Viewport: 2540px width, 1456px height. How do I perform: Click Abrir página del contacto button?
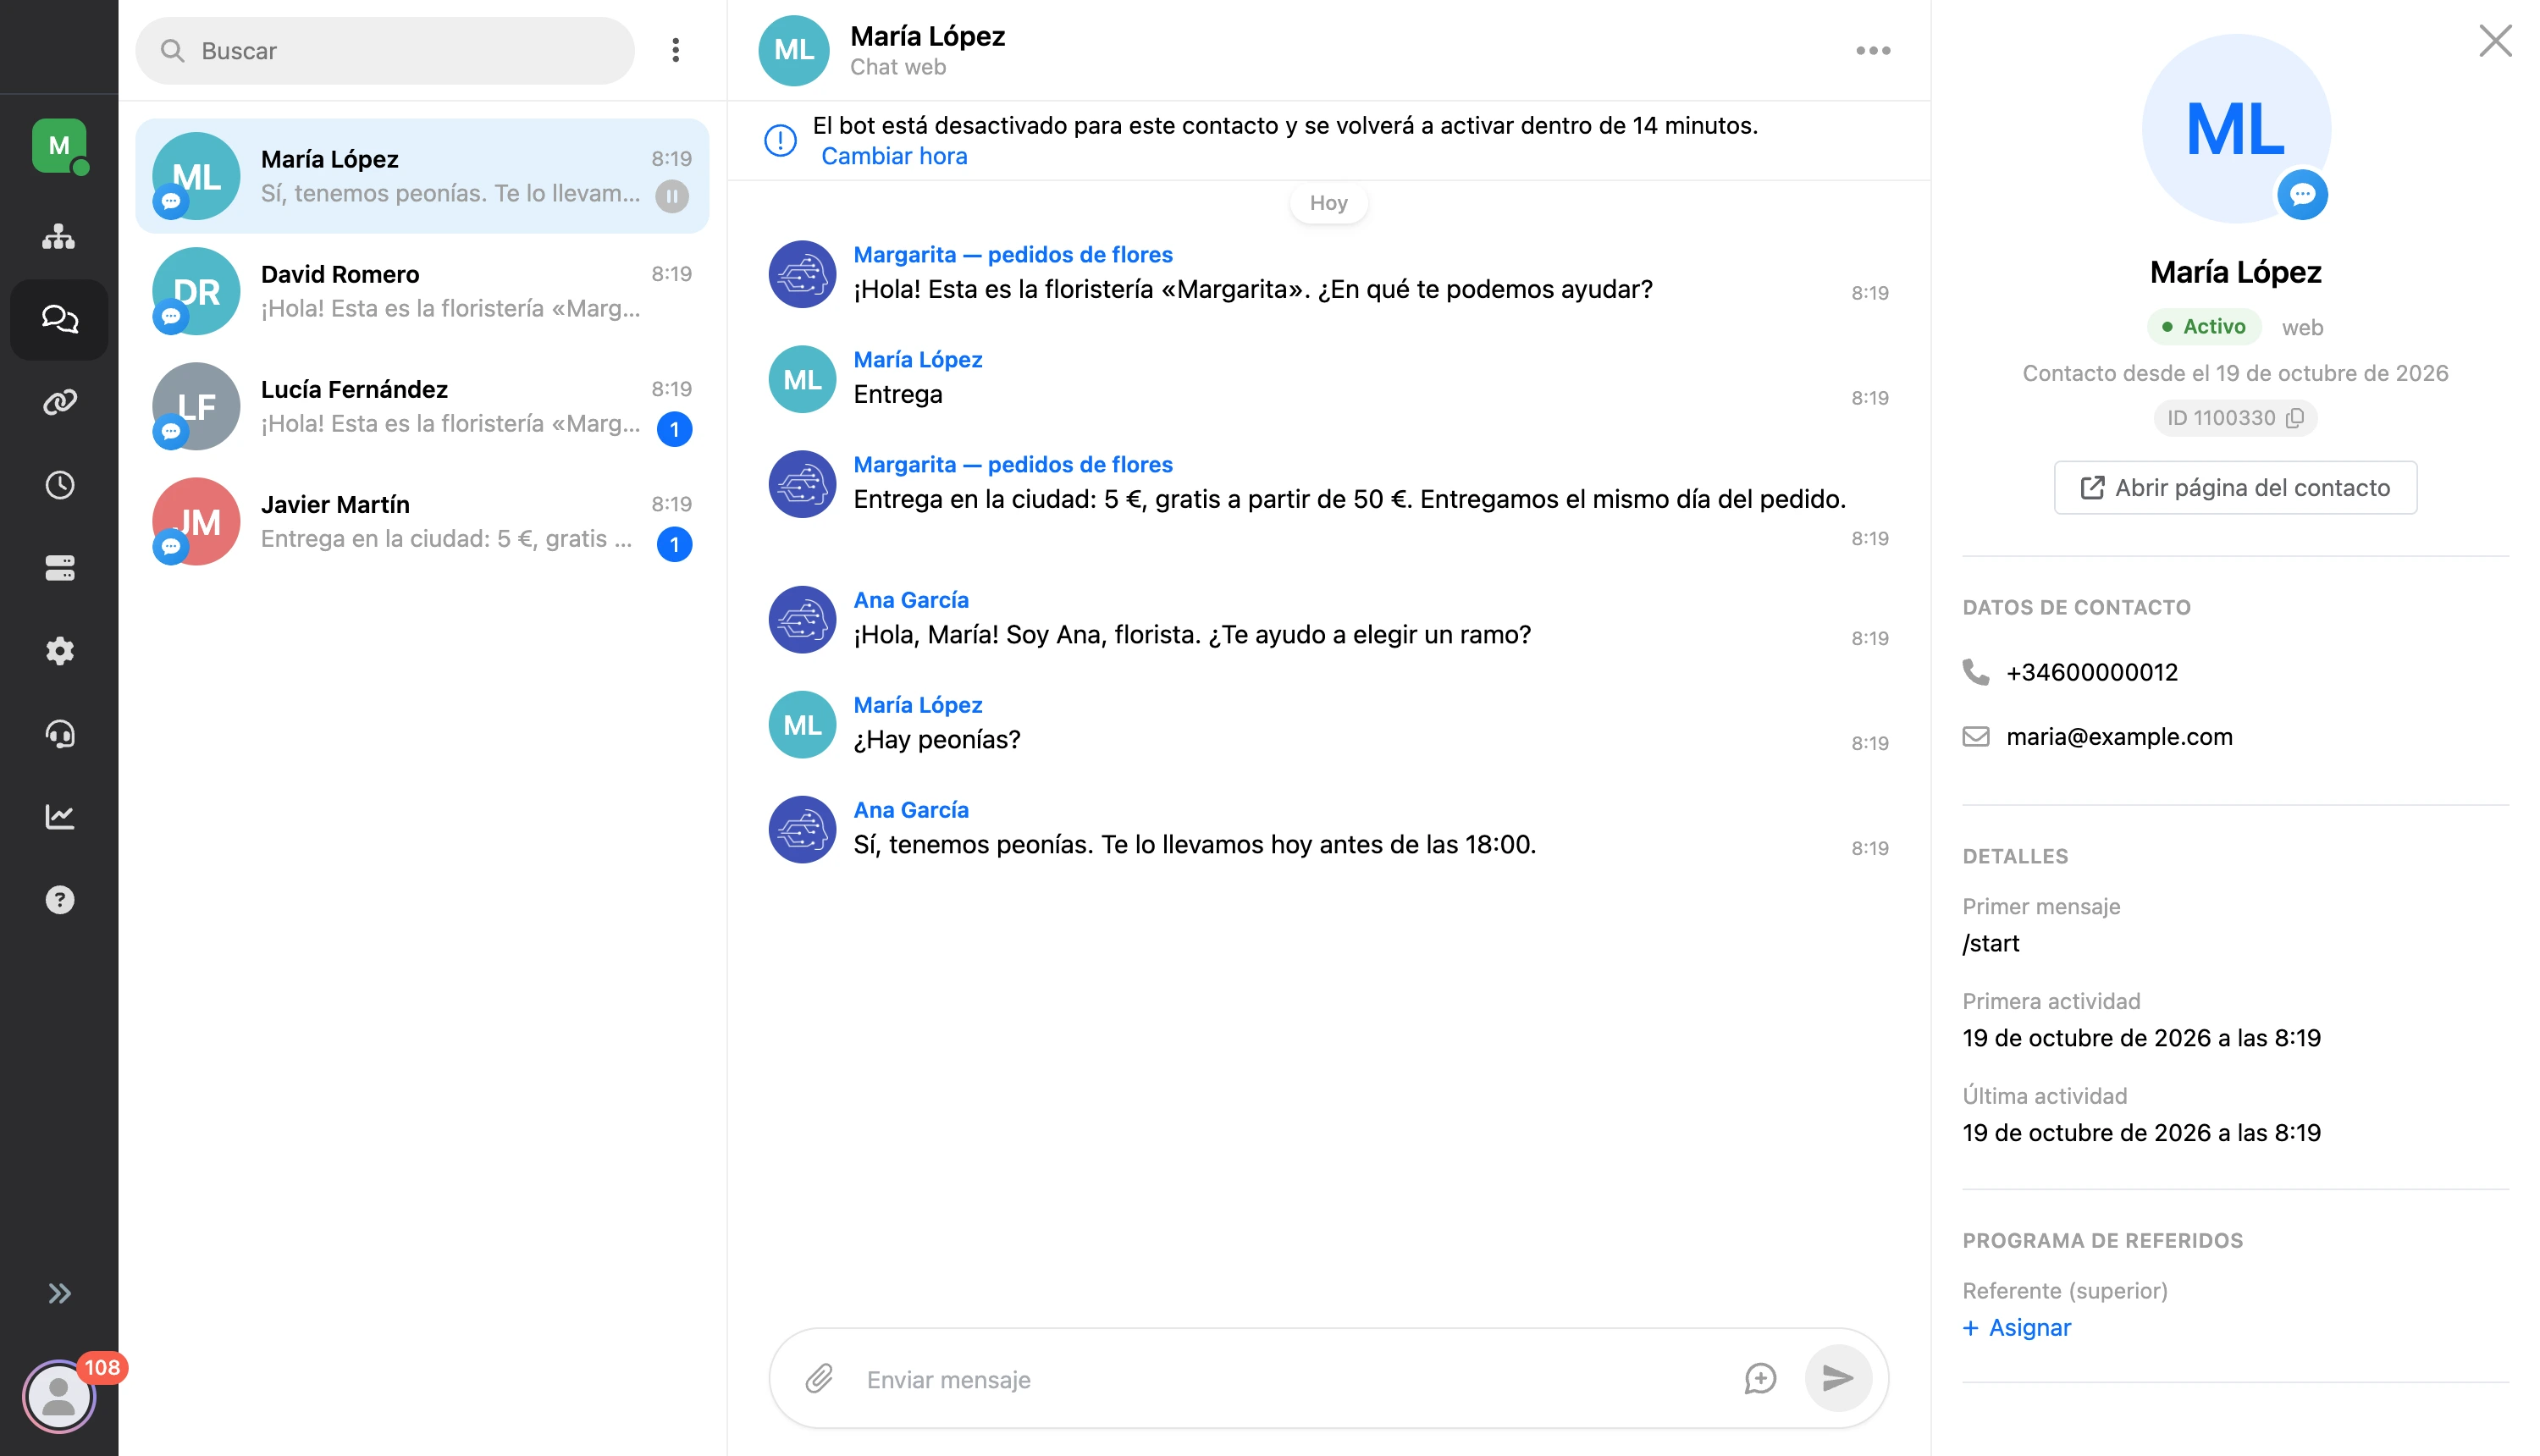tap(2235, 487)
